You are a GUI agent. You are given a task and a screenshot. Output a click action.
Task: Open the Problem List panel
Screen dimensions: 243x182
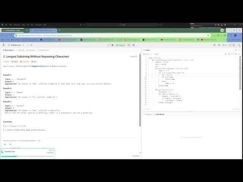tap(14, 45)
